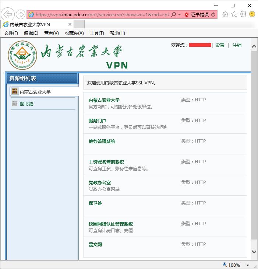Select the 图书馆 resource group
Viewport: 258px width, 269px height.
pyautogui.click(x=26, y=104)
